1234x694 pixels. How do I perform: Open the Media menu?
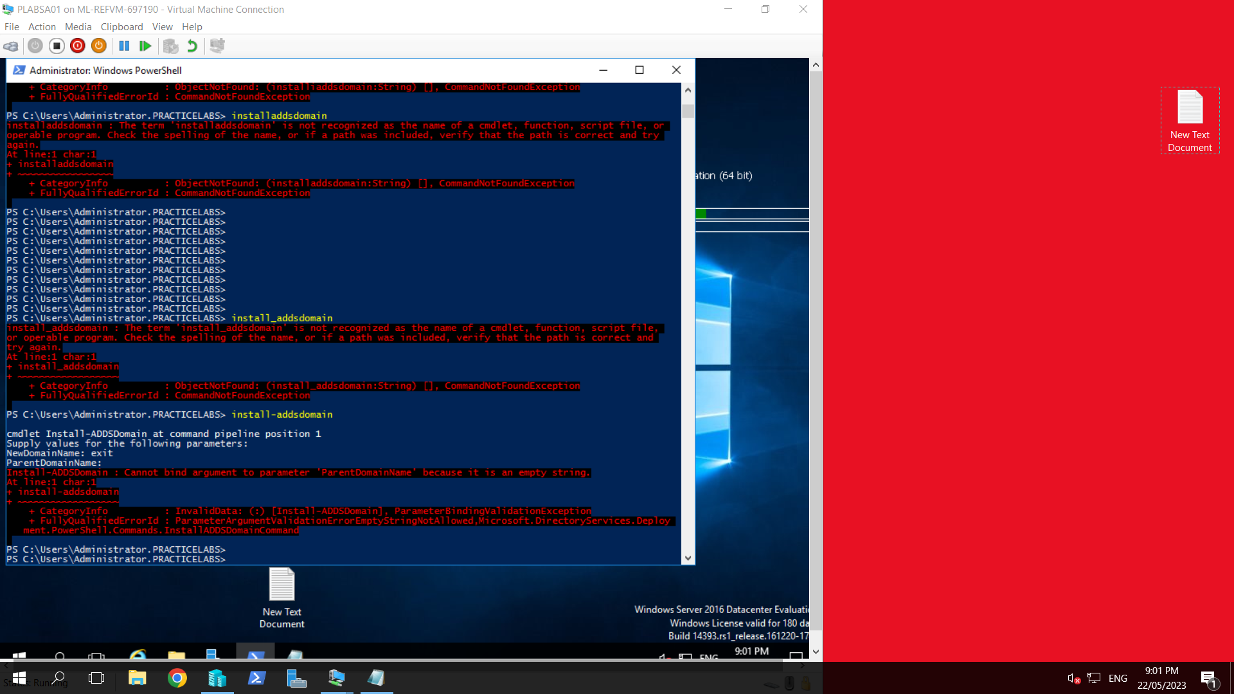pos(78,27)
